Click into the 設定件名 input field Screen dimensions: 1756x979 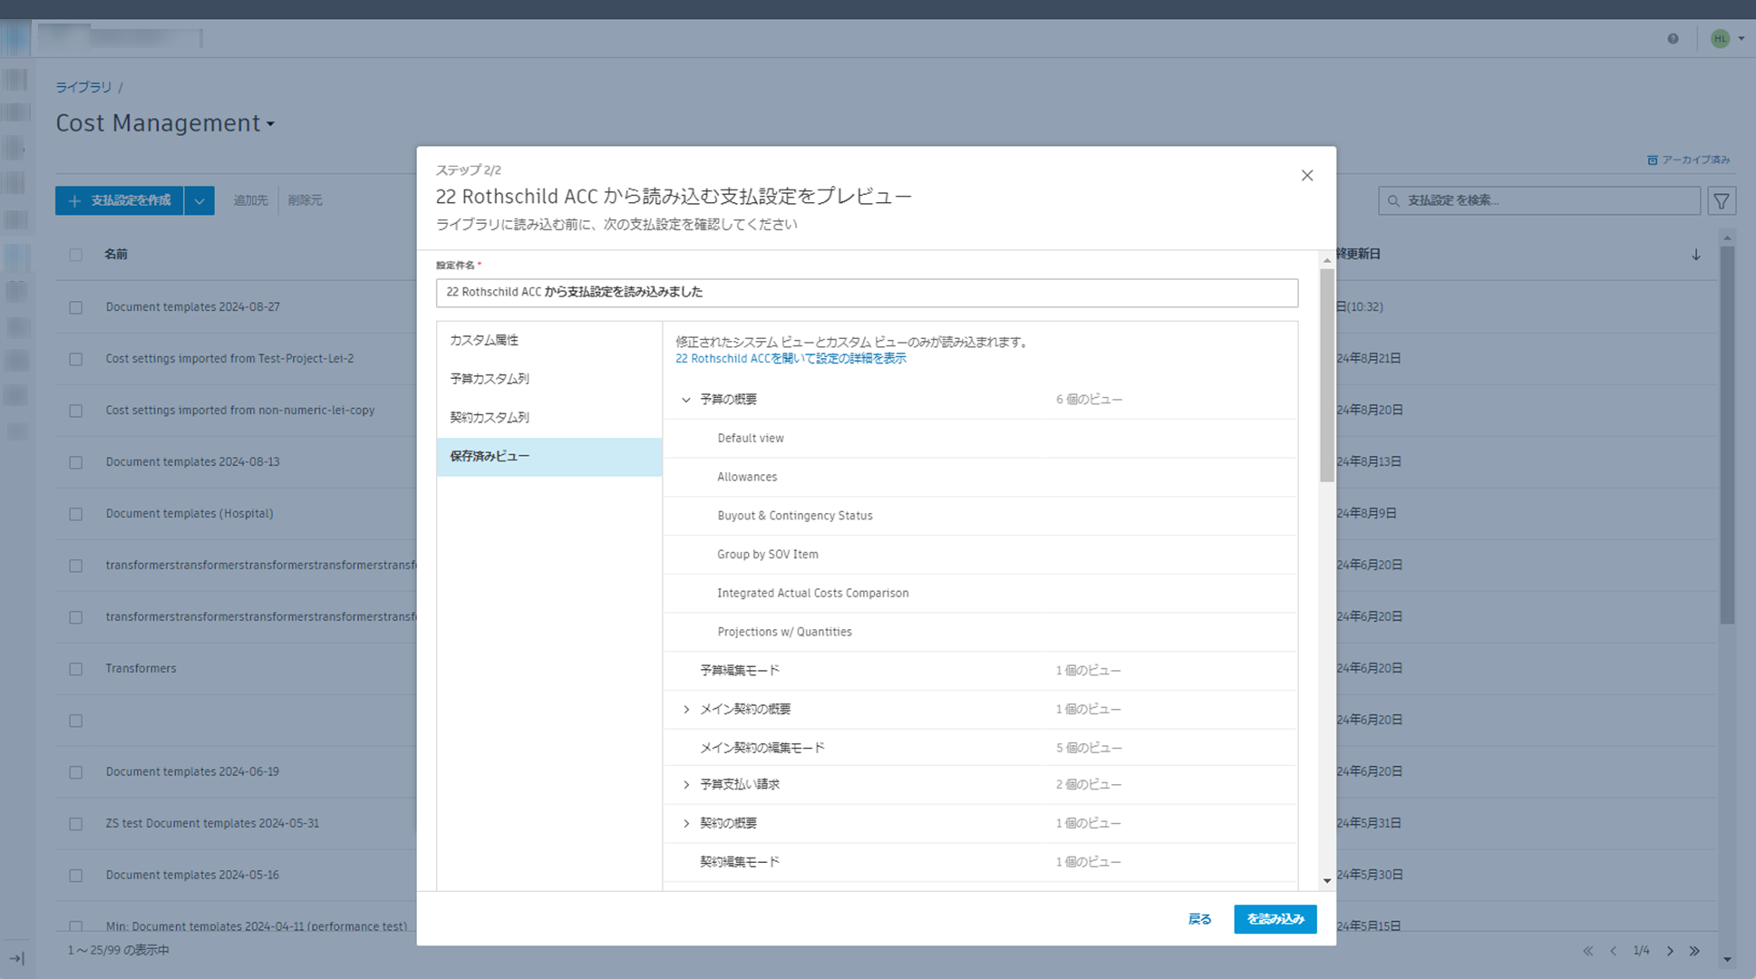(867, 292)
